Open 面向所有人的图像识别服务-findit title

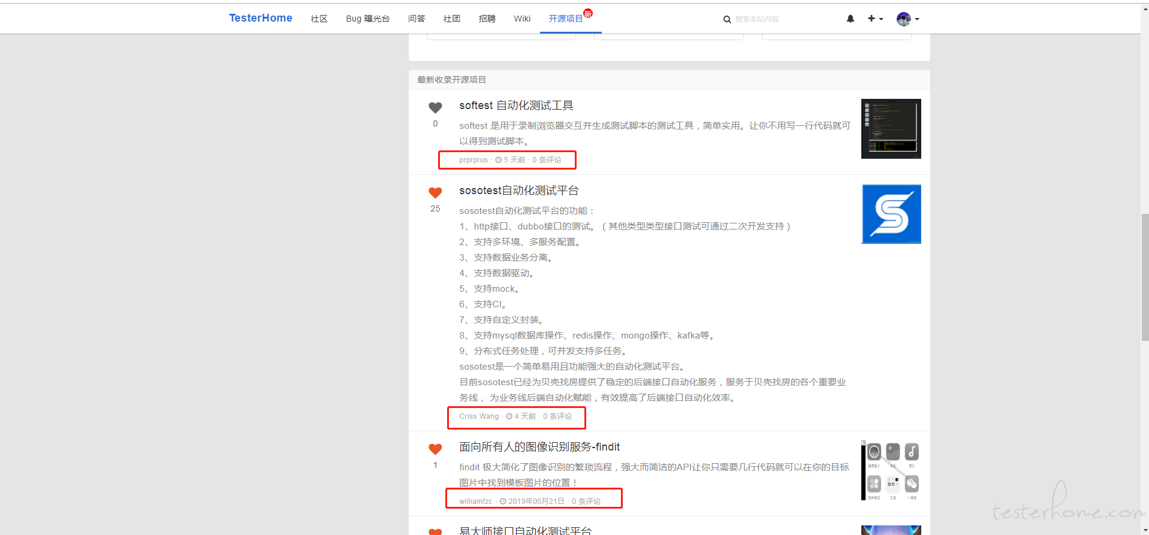click(539, 447)
